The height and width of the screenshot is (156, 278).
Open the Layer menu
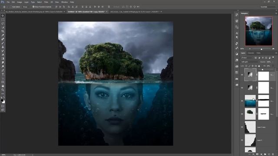26,2
